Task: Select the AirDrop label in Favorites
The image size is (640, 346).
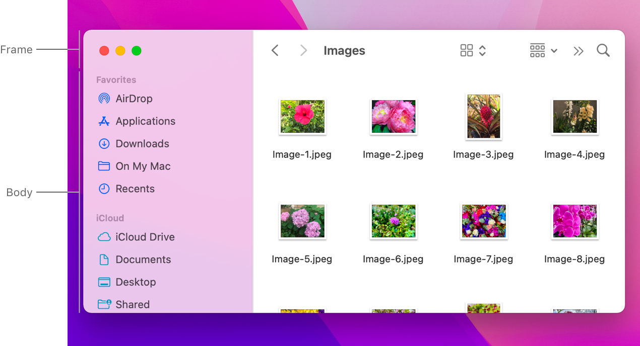Action: coord(134,99)
